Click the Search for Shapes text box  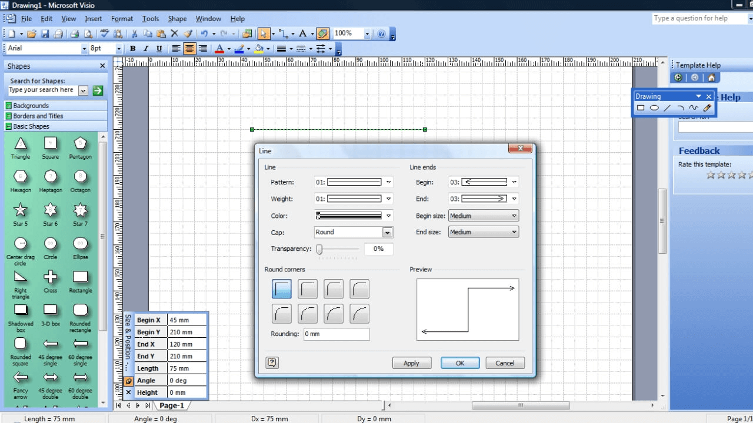pyautogui.click(x=43, y=90)
